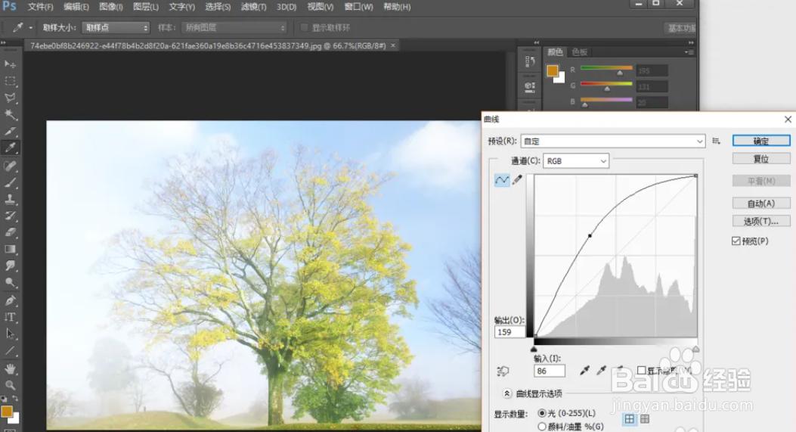Screen dimensions: 796x432
Task: Activate the on-image adjustment hand icon
Action: click(x=503, y=371)
